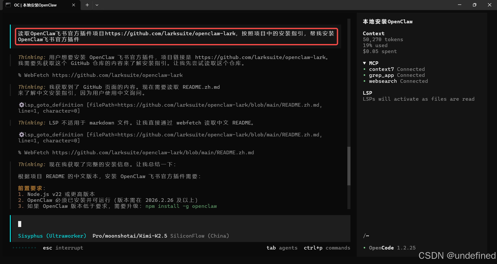The height and width of the screenshot is (264, 497).
Task: Click the websearch Connected entry
Action: point(398,81)
